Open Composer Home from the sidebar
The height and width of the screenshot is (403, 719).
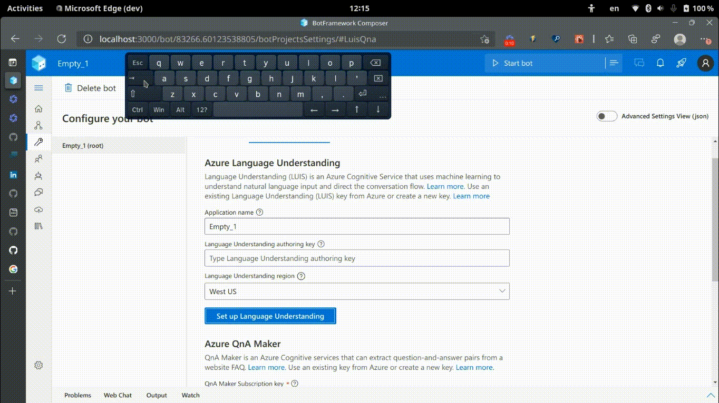pyautogui.click(x=38, y=109)
